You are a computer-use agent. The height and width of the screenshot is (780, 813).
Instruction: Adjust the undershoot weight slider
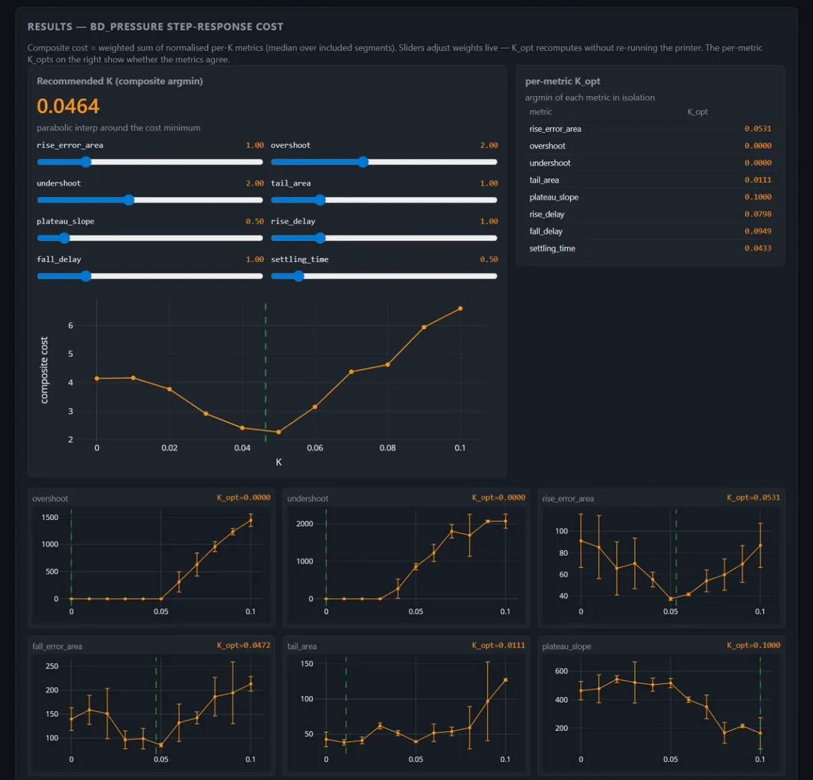(150, 200)
